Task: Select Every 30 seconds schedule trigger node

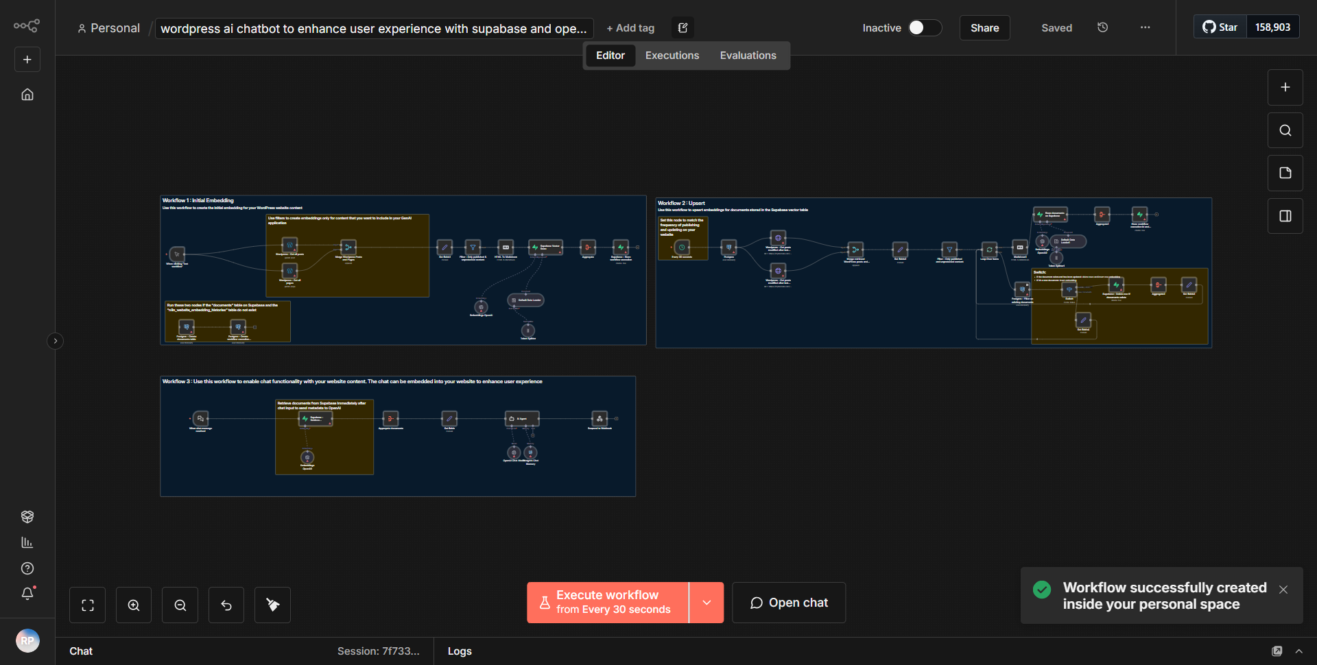Action: coord(682,247)
